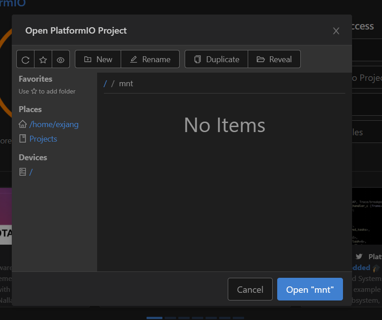Navigate to root in breadcrumb path
Screen dimensions: 382x320
(x=105, y=84)
